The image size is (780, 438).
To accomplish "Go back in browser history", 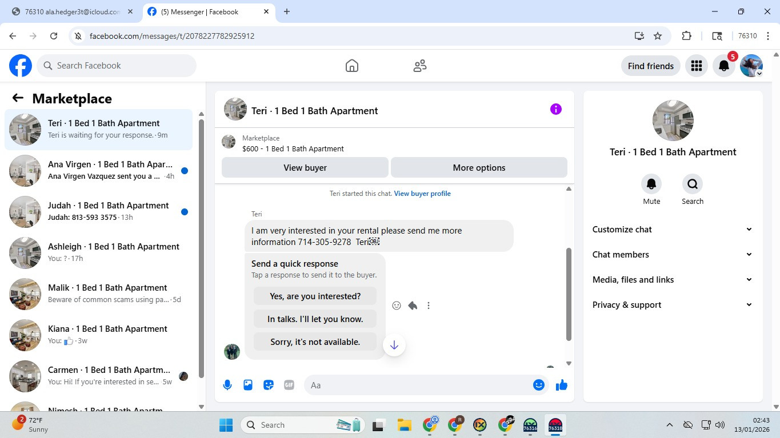I will pyautogui.click(x=13, y=36).
